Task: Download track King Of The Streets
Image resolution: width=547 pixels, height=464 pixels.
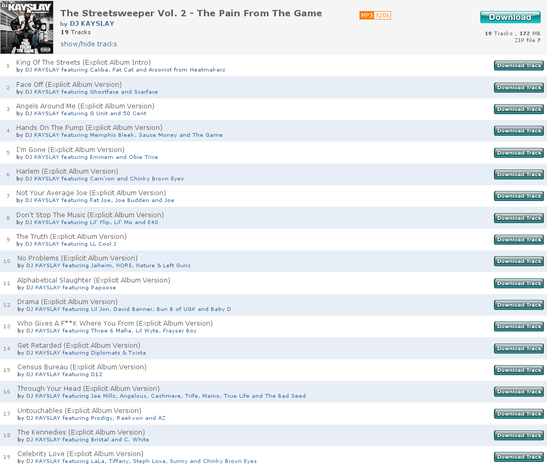Action: 519,66
